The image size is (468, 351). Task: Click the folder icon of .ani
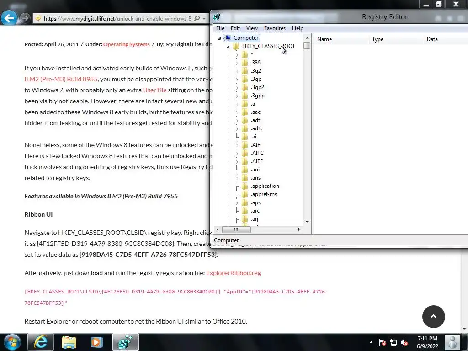pyautogui.click(x=245, y=170)
